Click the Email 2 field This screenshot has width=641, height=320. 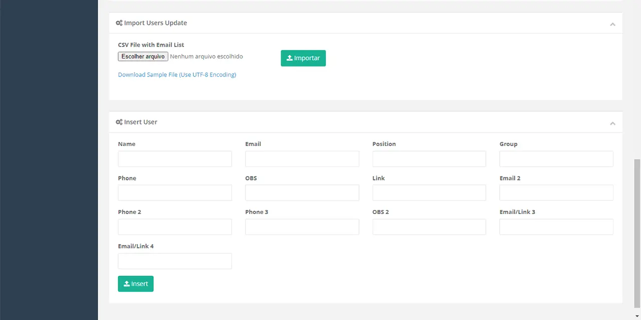click(556, 193)
